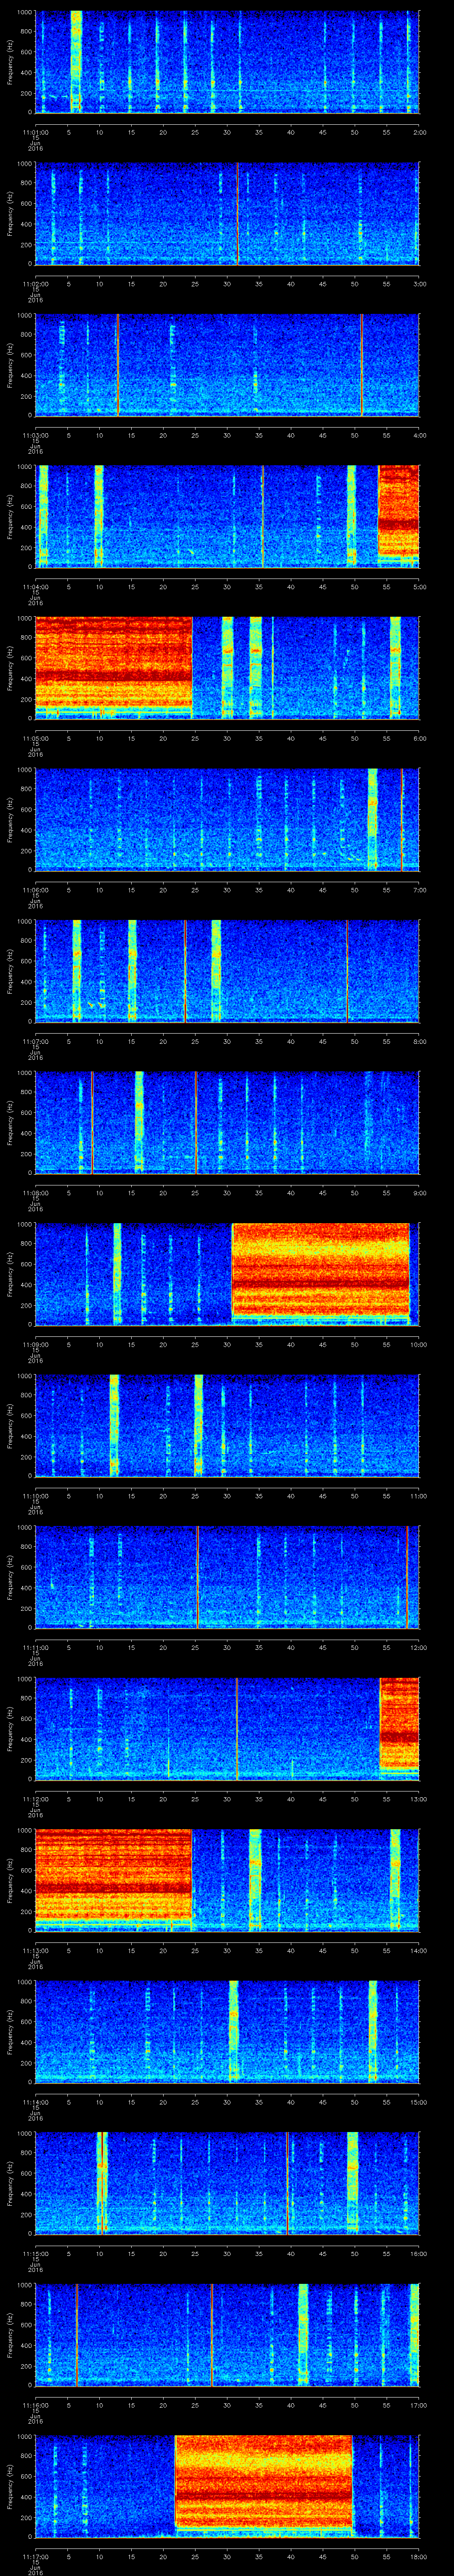Click the "13:00" end label on the 11:12:00 axis

(418, 1798)
